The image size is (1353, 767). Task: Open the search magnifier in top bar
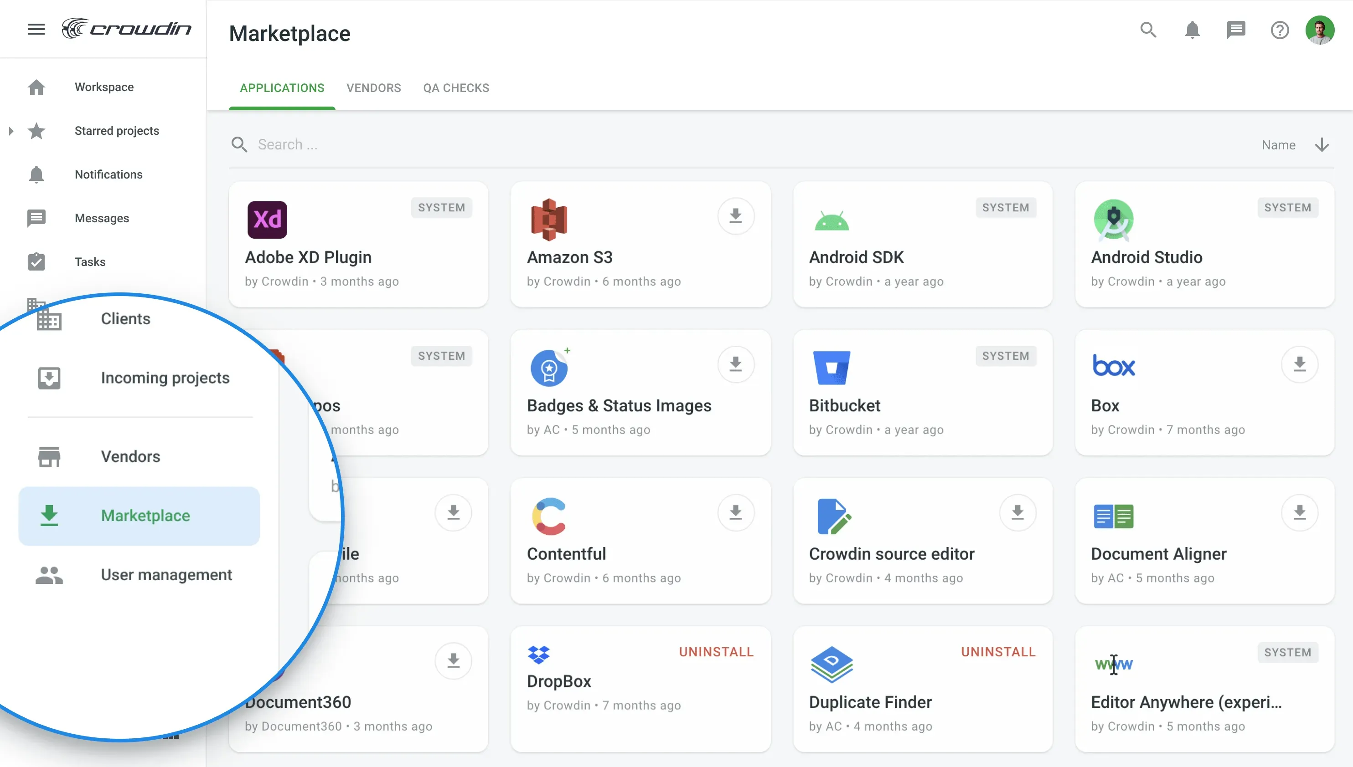tap(1148, 30)
